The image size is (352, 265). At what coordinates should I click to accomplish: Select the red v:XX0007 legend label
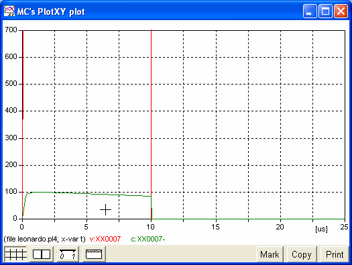click(105, 239)
